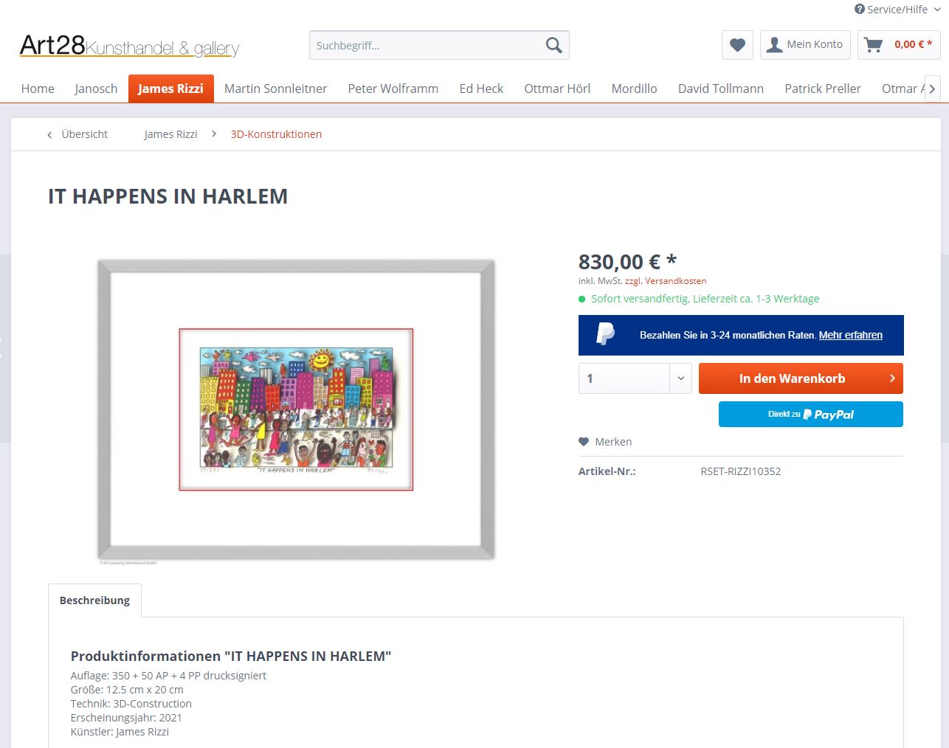The height and width of the screenshot is (748, 949).
Task: Open the Mehr erfahren link
Action: tap(850, 335)
